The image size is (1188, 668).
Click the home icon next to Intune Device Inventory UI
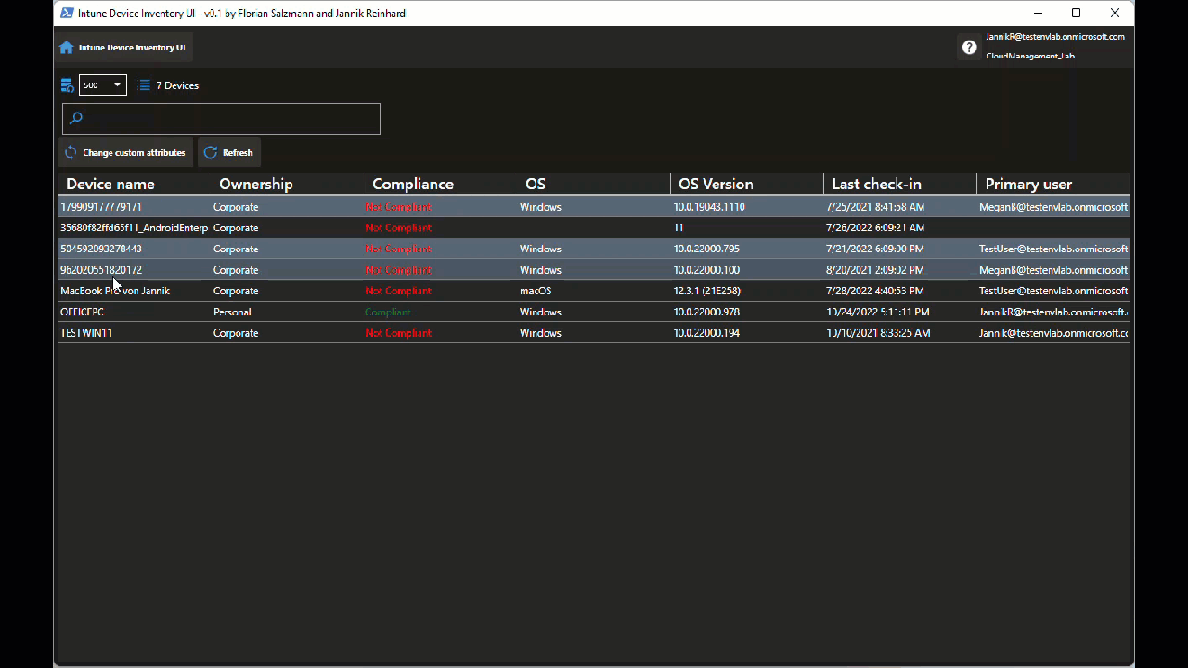pyautogui.click(x=65, y=46)
